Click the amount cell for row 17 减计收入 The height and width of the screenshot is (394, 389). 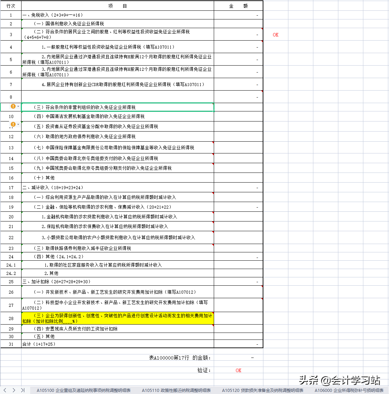(238, 187)
